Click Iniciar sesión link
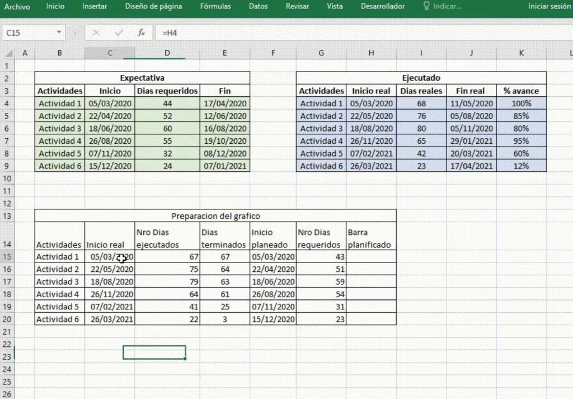This screenshot has width=573, height=399. [549, 6]
